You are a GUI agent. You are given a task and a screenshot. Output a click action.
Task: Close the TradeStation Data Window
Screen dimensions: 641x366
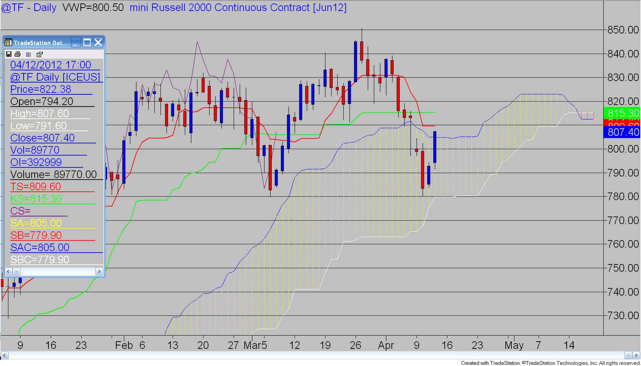98,42
